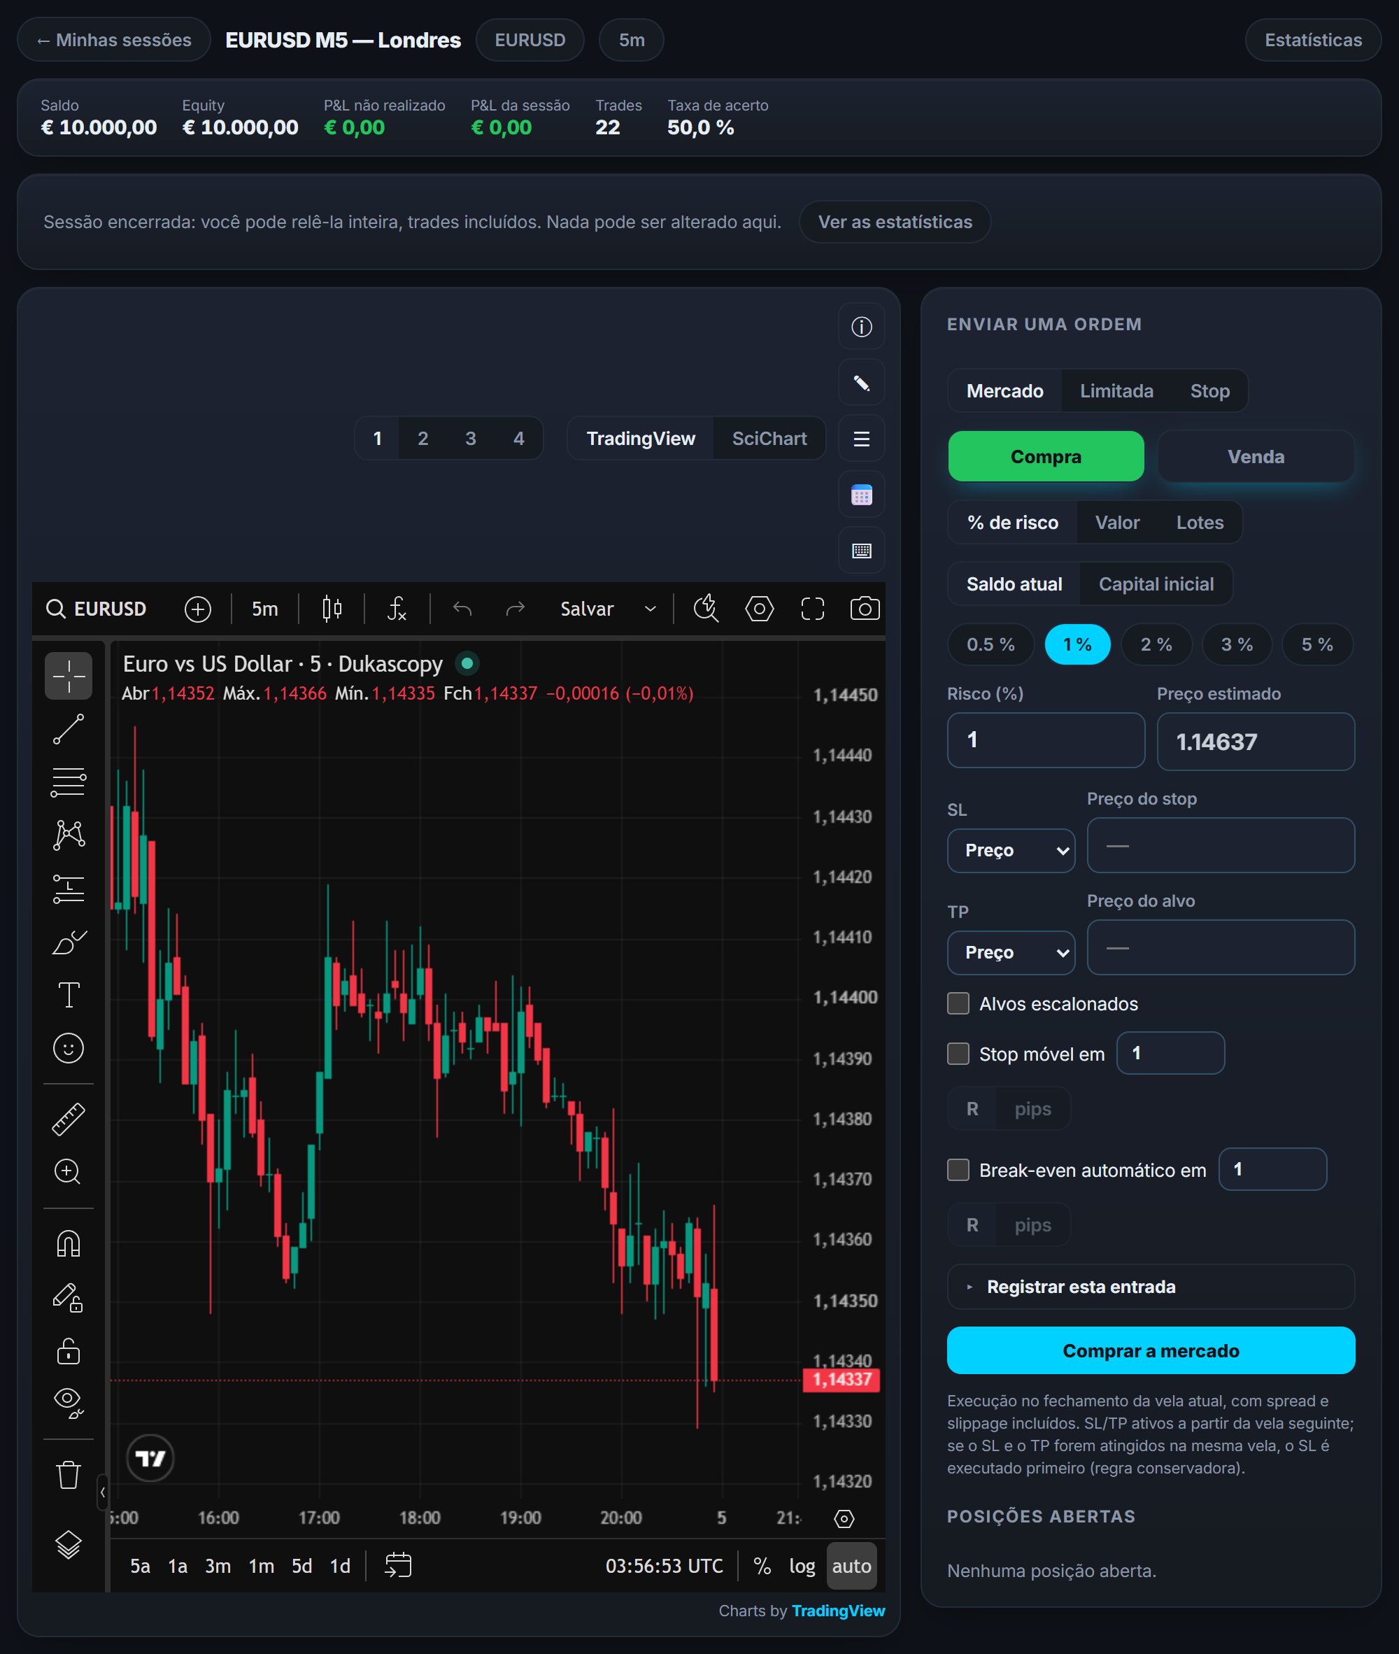The image size is (1399, 1654).
Task: Select the Valor sizing tab
Action: pyautogui.click(x=1116, y=523)
